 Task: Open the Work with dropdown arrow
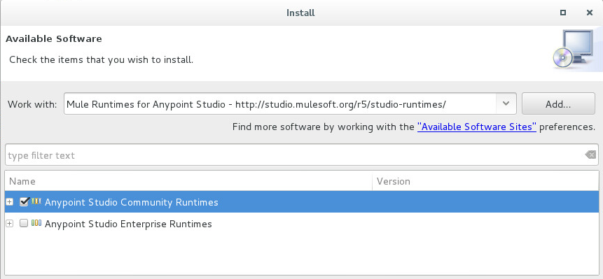(x=506, y=103)
